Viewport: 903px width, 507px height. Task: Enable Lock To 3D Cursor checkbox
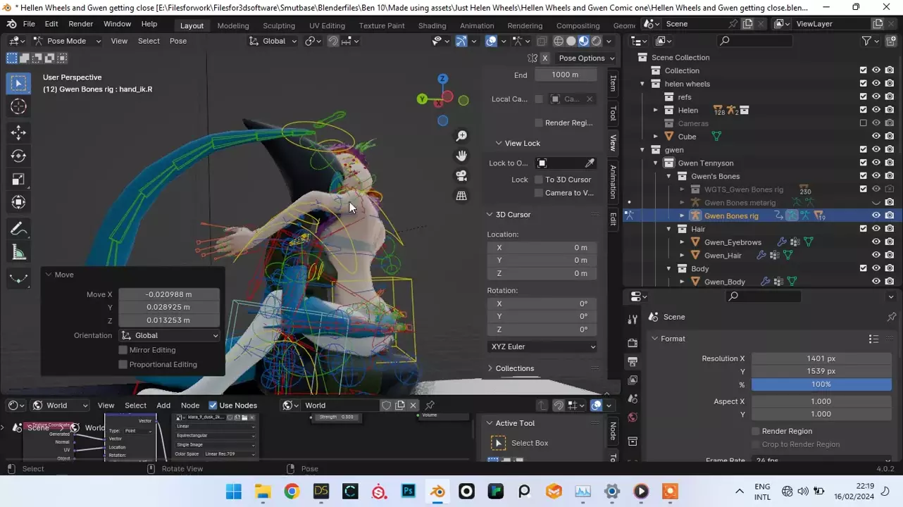[x=539, y=180]
